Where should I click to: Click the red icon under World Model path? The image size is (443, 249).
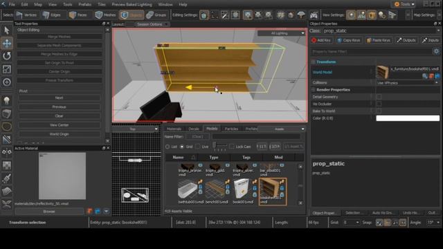[x=431, y=76]
